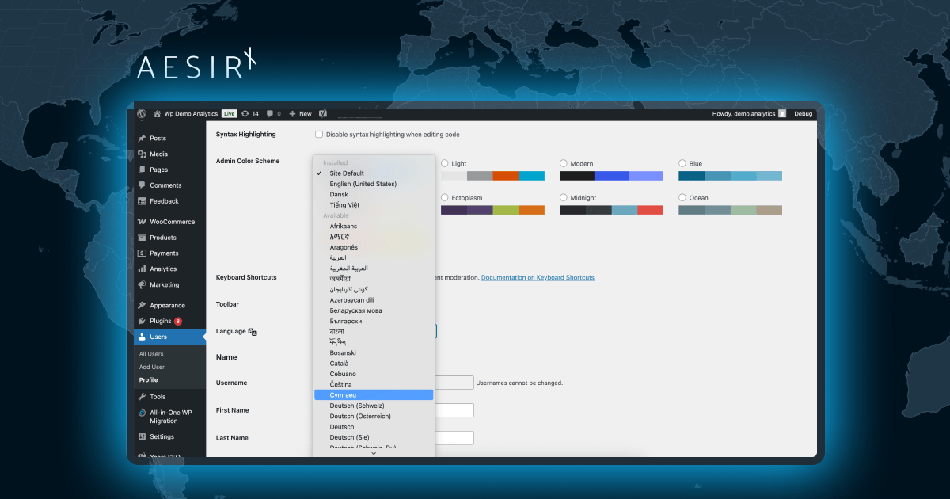Click the Tools wrench icon
The image size is (950, 499).
click(x=142, y=396)
